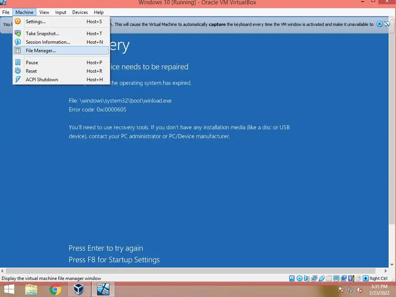396x297 pixels.
Task: Click the network adapters indicator icon
Action: click(x=314, y=278)
